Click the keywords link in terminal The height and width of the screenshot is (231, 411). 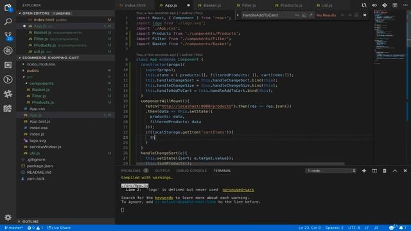click(x=164, y=198)
